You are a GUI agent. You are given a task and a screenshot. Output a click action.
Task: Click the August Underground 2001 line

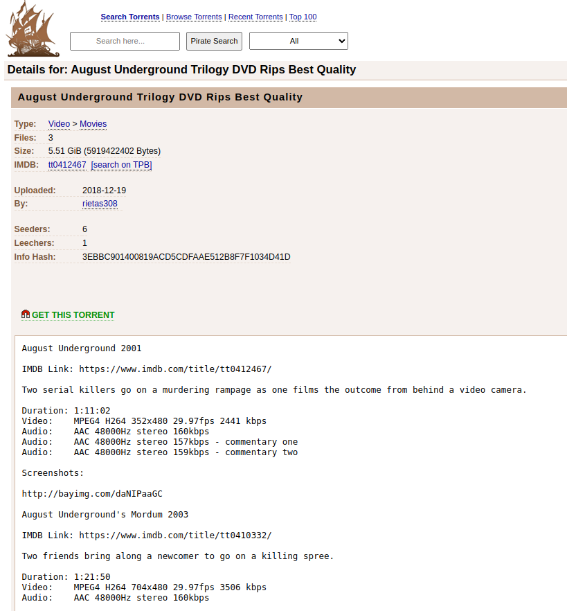82,348
